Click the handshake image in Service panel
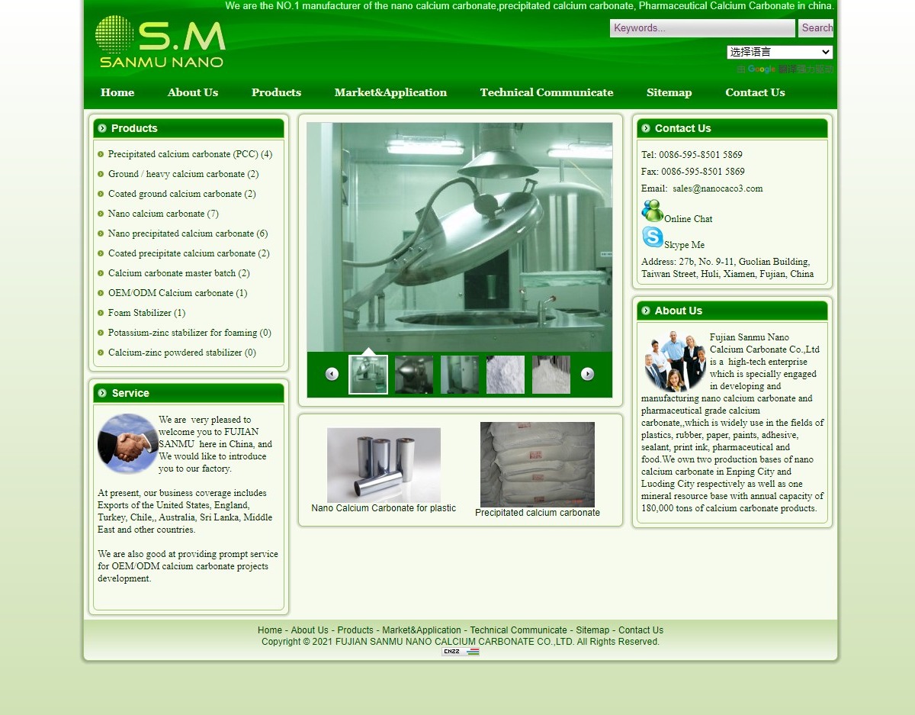This screenshot has height=715, width=915. (x=127, y=443)
